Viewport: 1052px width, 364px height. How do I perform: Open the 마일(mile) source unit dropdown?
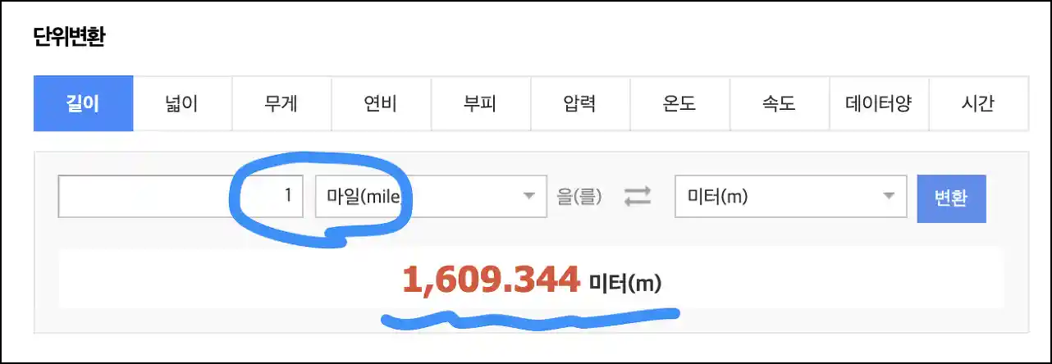tap(431, 196)
